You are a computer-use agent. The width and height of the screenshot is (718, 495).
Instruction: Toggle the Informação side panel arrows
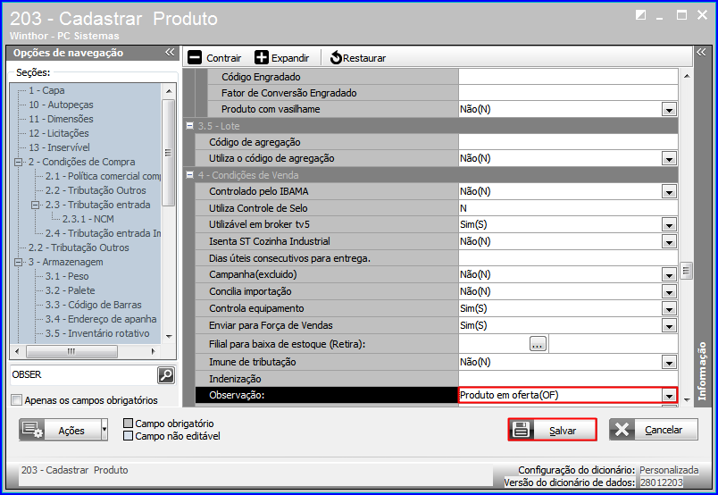pos(701,52)
